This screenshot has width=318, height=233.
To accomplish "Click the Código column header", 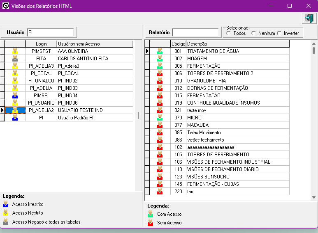I will pyautogui.click(x=178, y=43).
